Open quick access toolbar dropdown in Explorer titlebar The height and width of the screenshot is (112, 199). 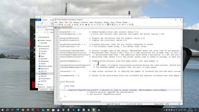point(44,17)
